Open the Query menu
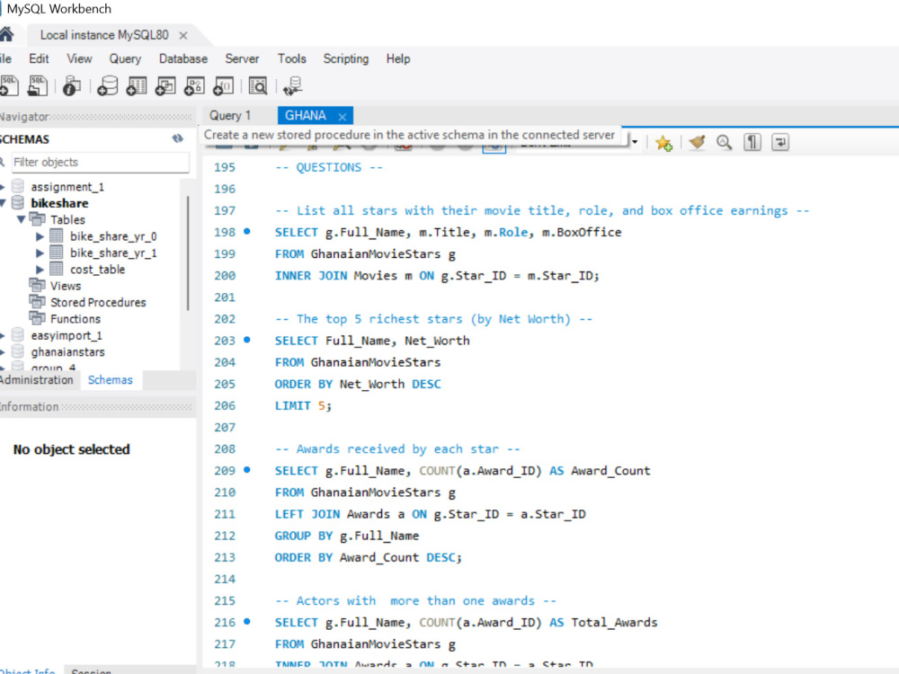This screenshot has height=674, width=899. tap(125, 59)
